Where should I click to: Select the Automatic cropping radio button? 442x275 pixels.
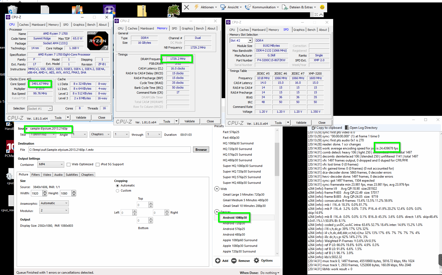click(117, 186)
